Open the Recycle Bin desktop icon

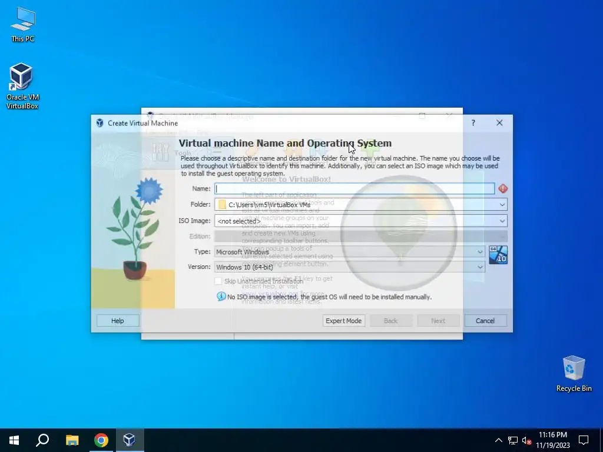[574, 373]
